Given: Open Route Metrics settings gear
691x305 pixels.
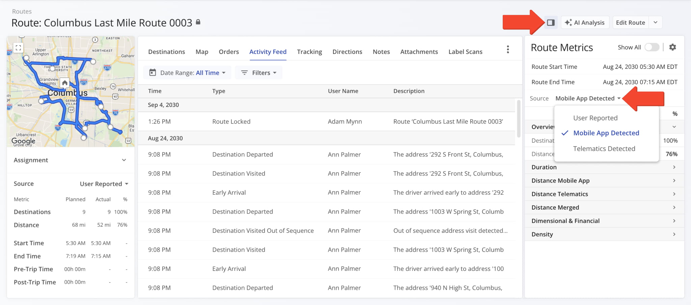Looking at the screenshot, I should click(x=672, y=47).
